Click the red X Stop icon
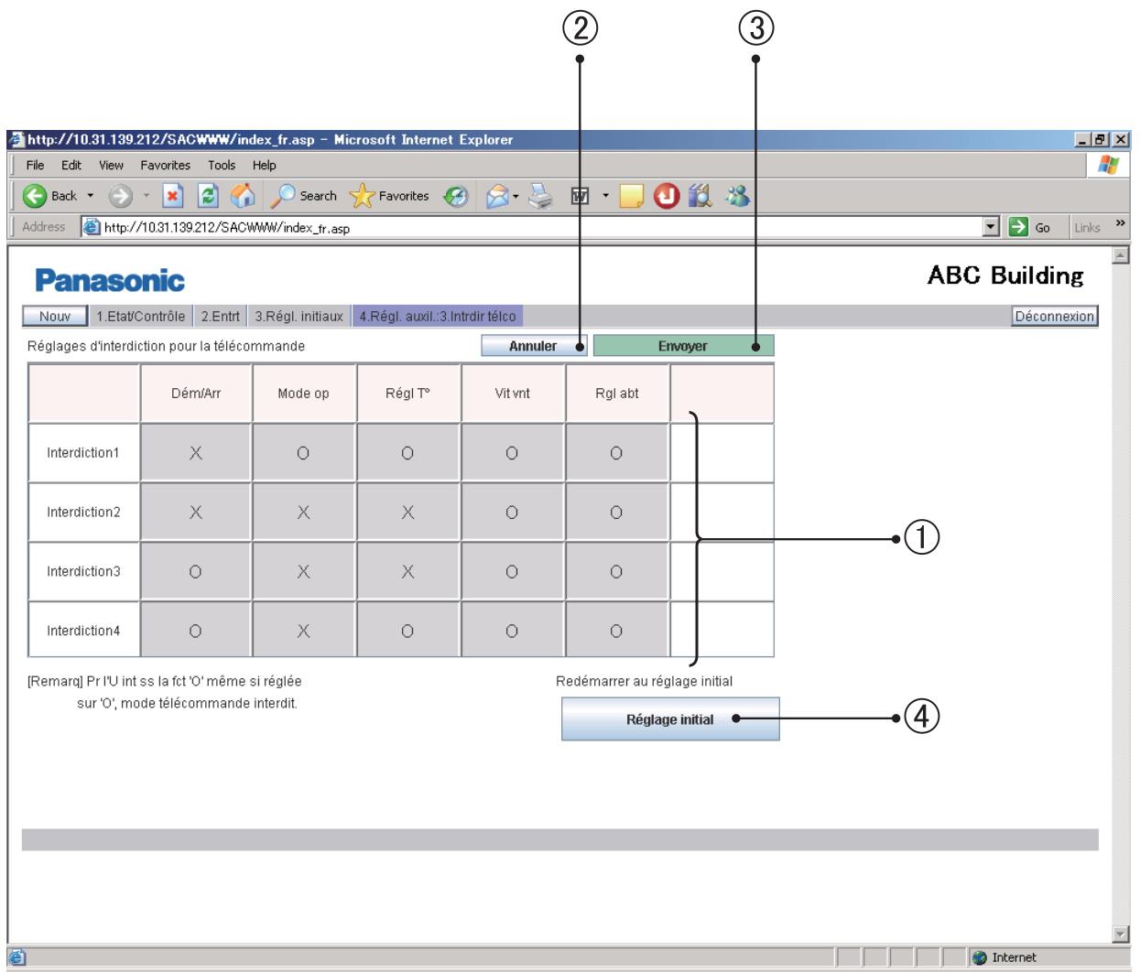Screen dimensions: 1140x972 [x=174, y=196]
